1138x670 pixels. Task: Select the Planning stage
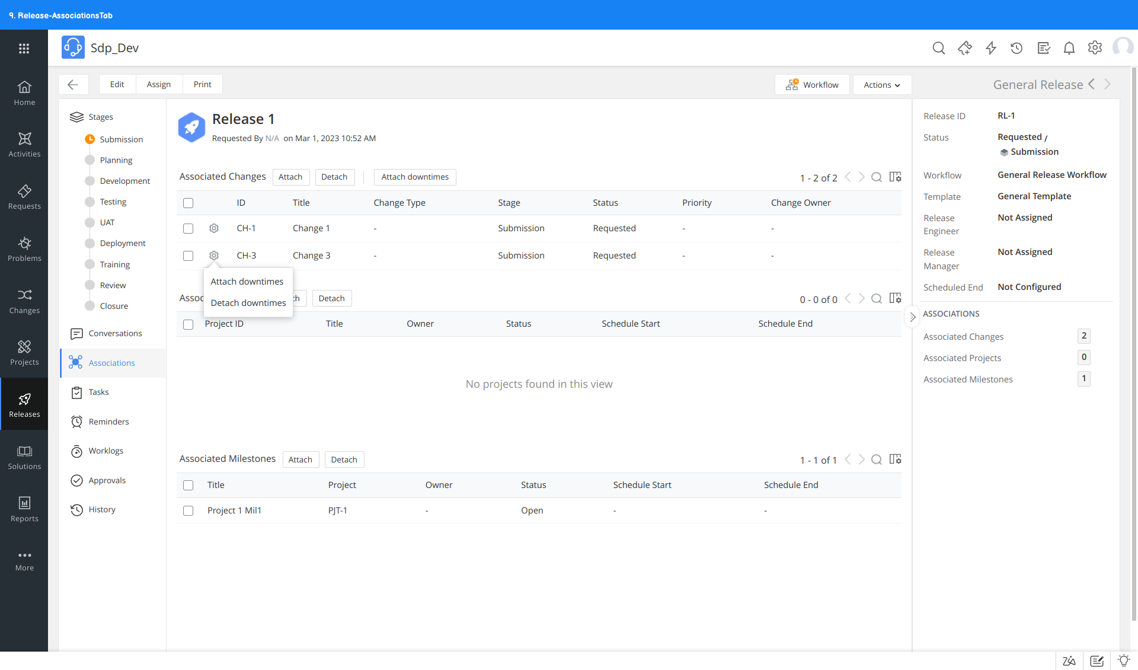pos(116,160)
